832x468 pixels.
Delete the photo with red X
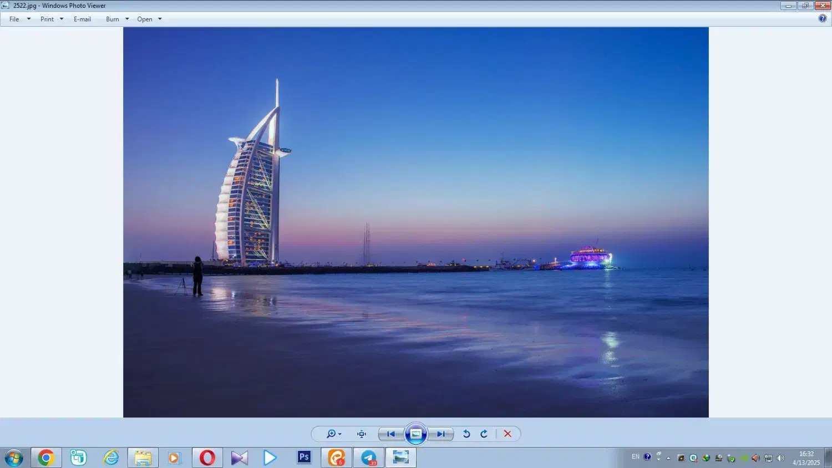tap(508, 434)
